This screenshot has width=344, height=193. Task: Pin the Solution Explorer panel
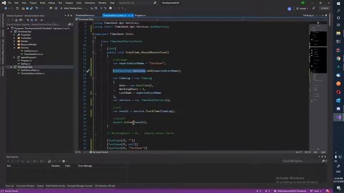68,16
